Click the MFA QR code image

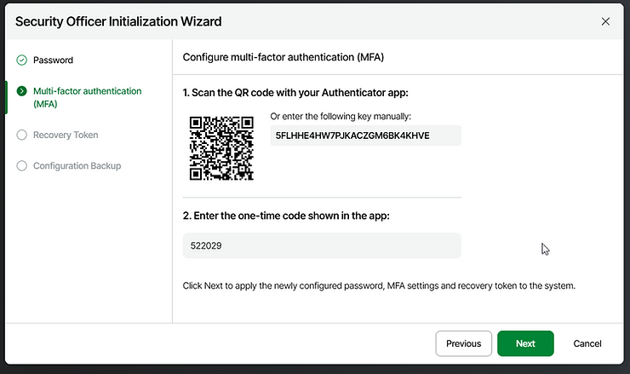click(x=221, y=148)
